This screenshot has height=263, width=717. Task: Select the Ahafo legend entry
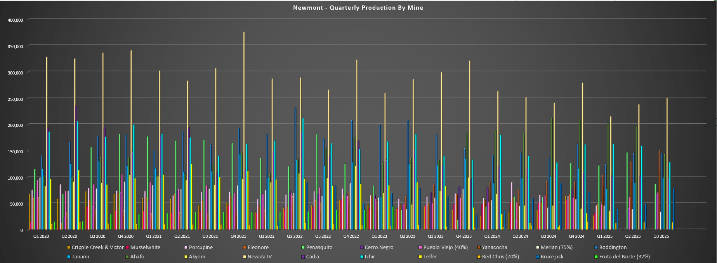[x=135, y=256]
